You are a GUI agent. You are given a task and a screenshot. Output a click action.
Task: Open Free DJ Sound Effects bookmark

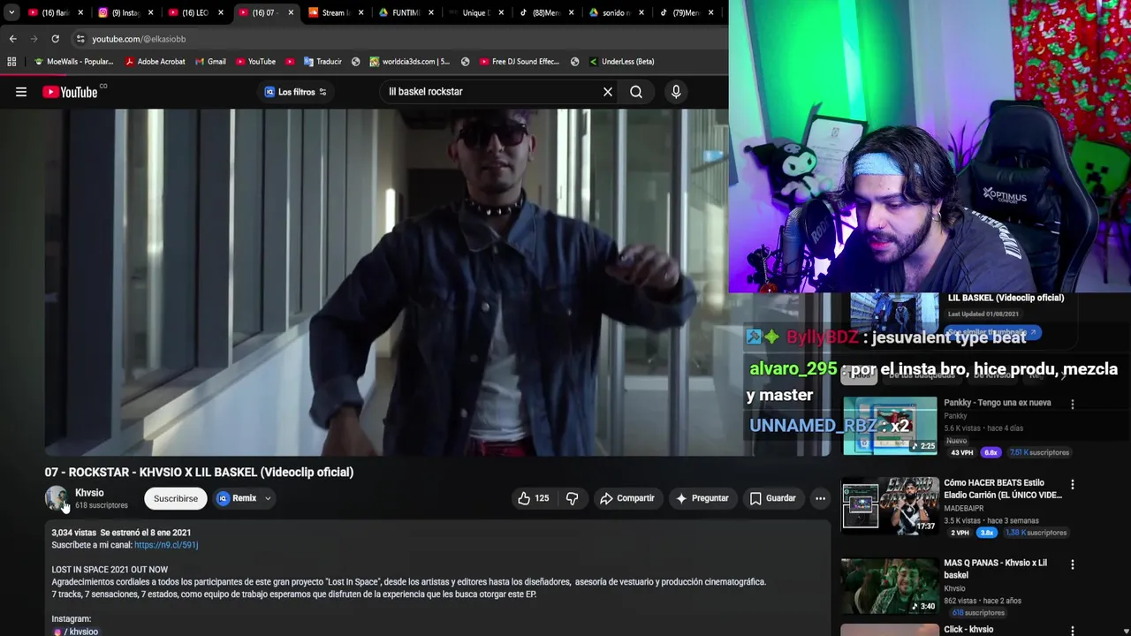520,62
